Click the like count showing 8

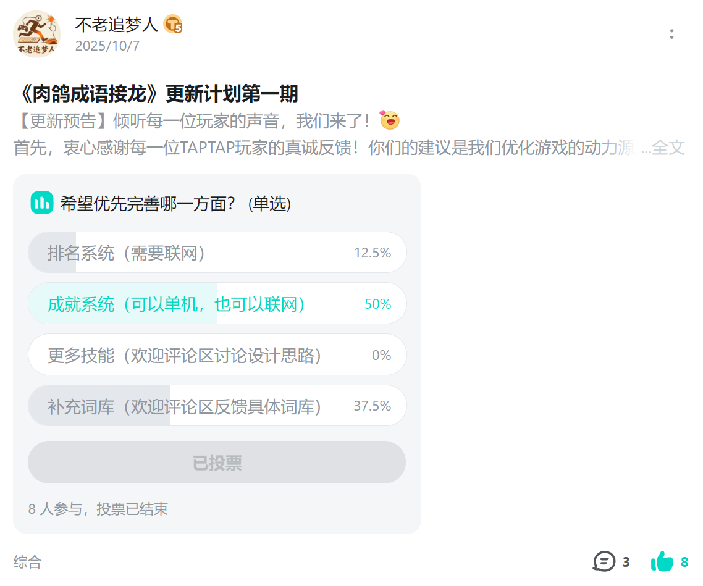(x=683, y=562)
